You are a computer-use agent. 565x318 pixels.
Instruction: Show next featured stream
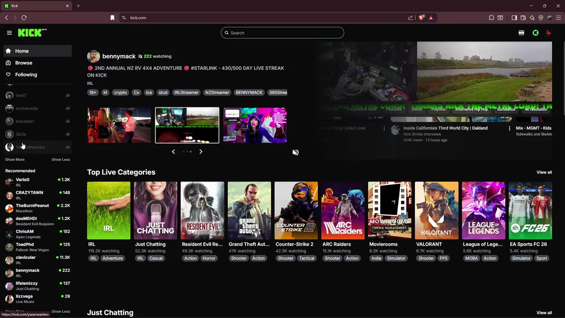pyautogui.click(x=200, y=151)
